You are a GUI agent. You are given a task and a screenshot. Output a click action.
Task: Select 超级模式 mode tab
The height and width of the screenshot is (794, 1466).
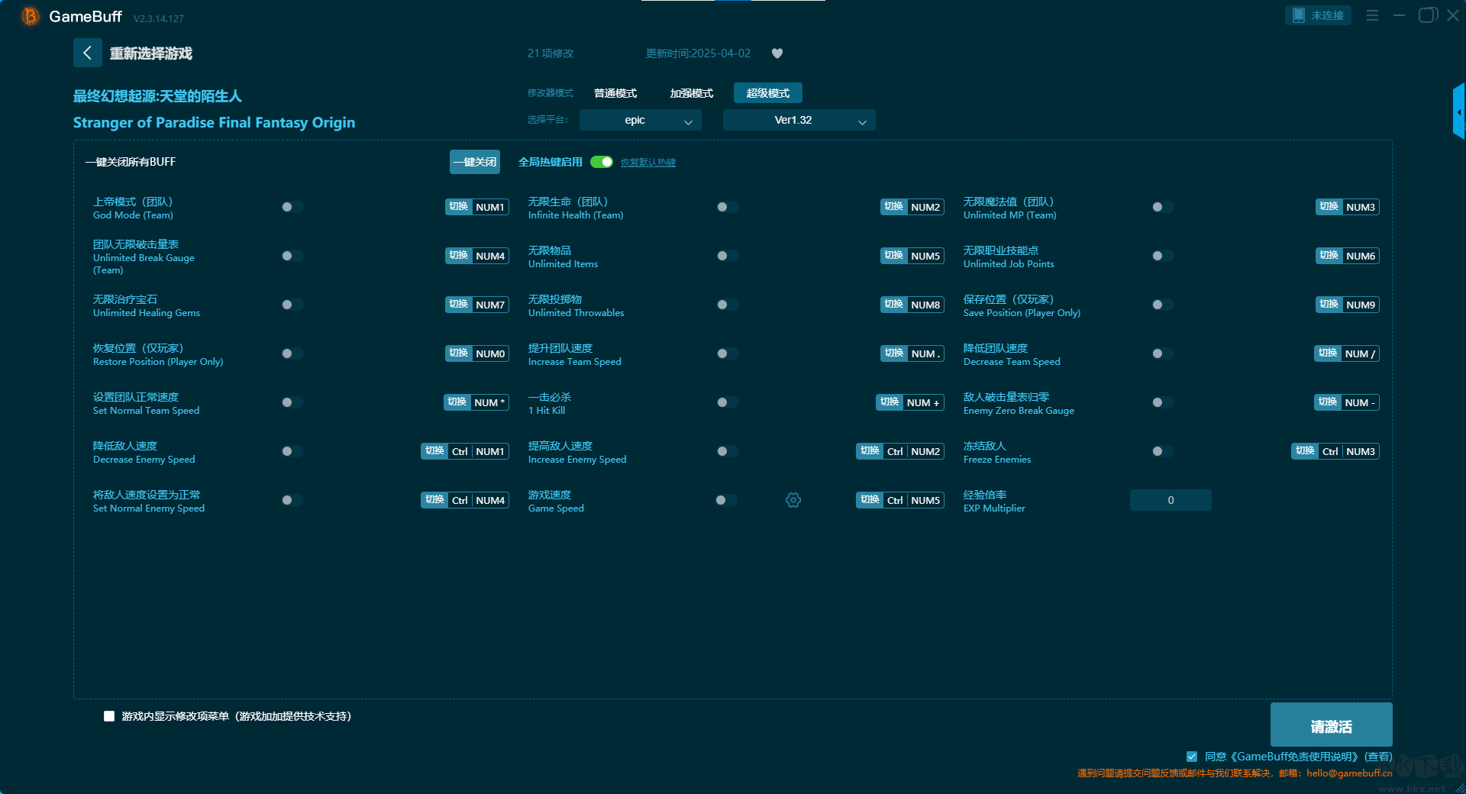click(768, 93)
